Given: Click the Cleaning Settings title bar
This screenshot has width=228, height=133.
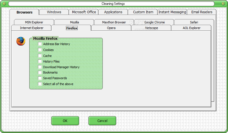Looking at the screenshot, I should click(x=111, y=4).
